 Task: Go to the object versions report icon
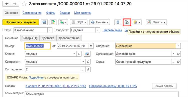[127, 22]
